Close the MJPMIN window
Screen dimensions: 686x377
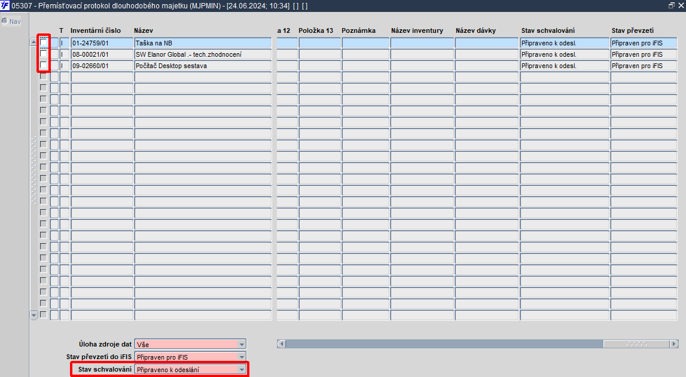[681, 6]
